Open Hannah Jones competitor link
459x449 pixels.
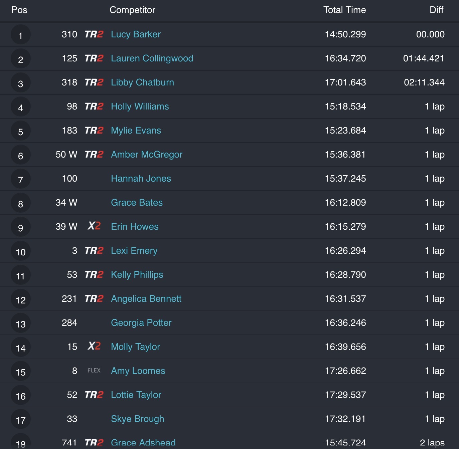coord(141,179)
